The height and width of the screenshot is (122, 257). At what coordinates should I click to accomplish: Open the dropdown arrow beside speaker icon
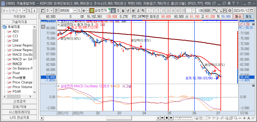[x=88, y=11]
